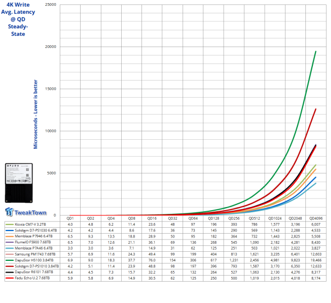This screenshot has height=303, width=331.
Task: Click the QD1024 axis label
Action: pos(275,218)
